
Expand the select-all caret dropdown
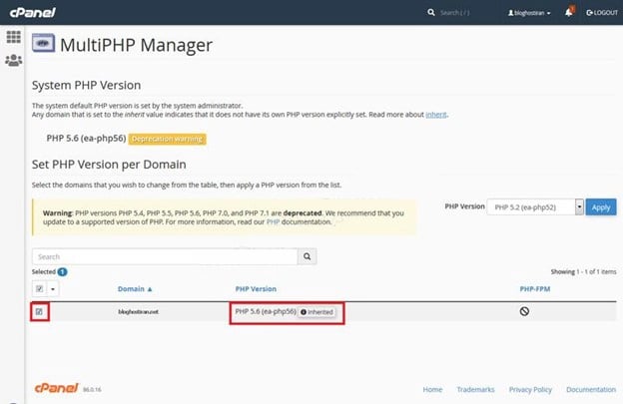coord(53,289)
